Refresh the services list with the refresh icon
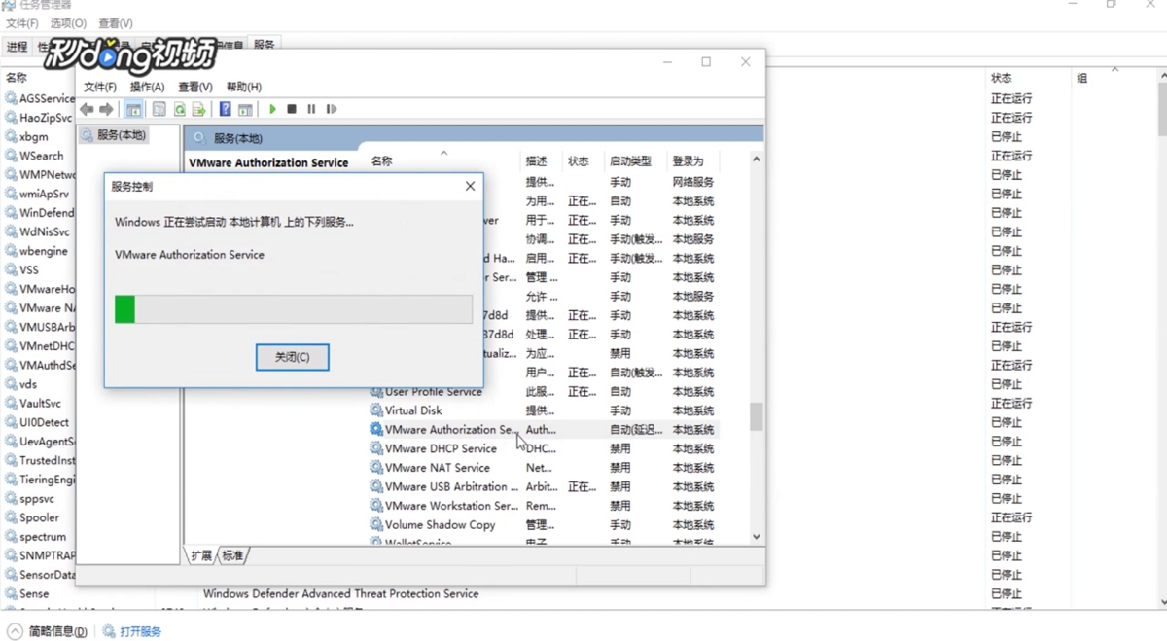Image resolution: width=1167 pixels, height=641 pixels. tap(179, 109)
